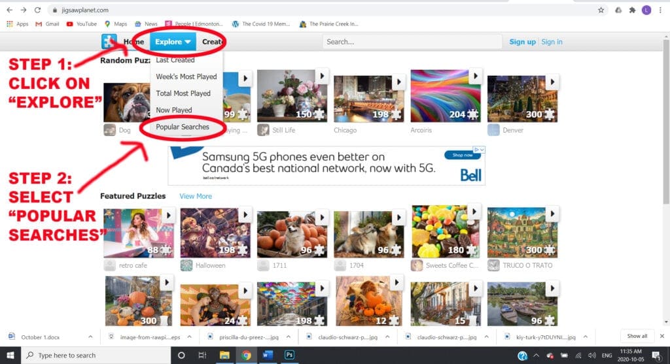
Task: Open the 1711 corgi puzzle thumbnail
Action: point(292,234)
